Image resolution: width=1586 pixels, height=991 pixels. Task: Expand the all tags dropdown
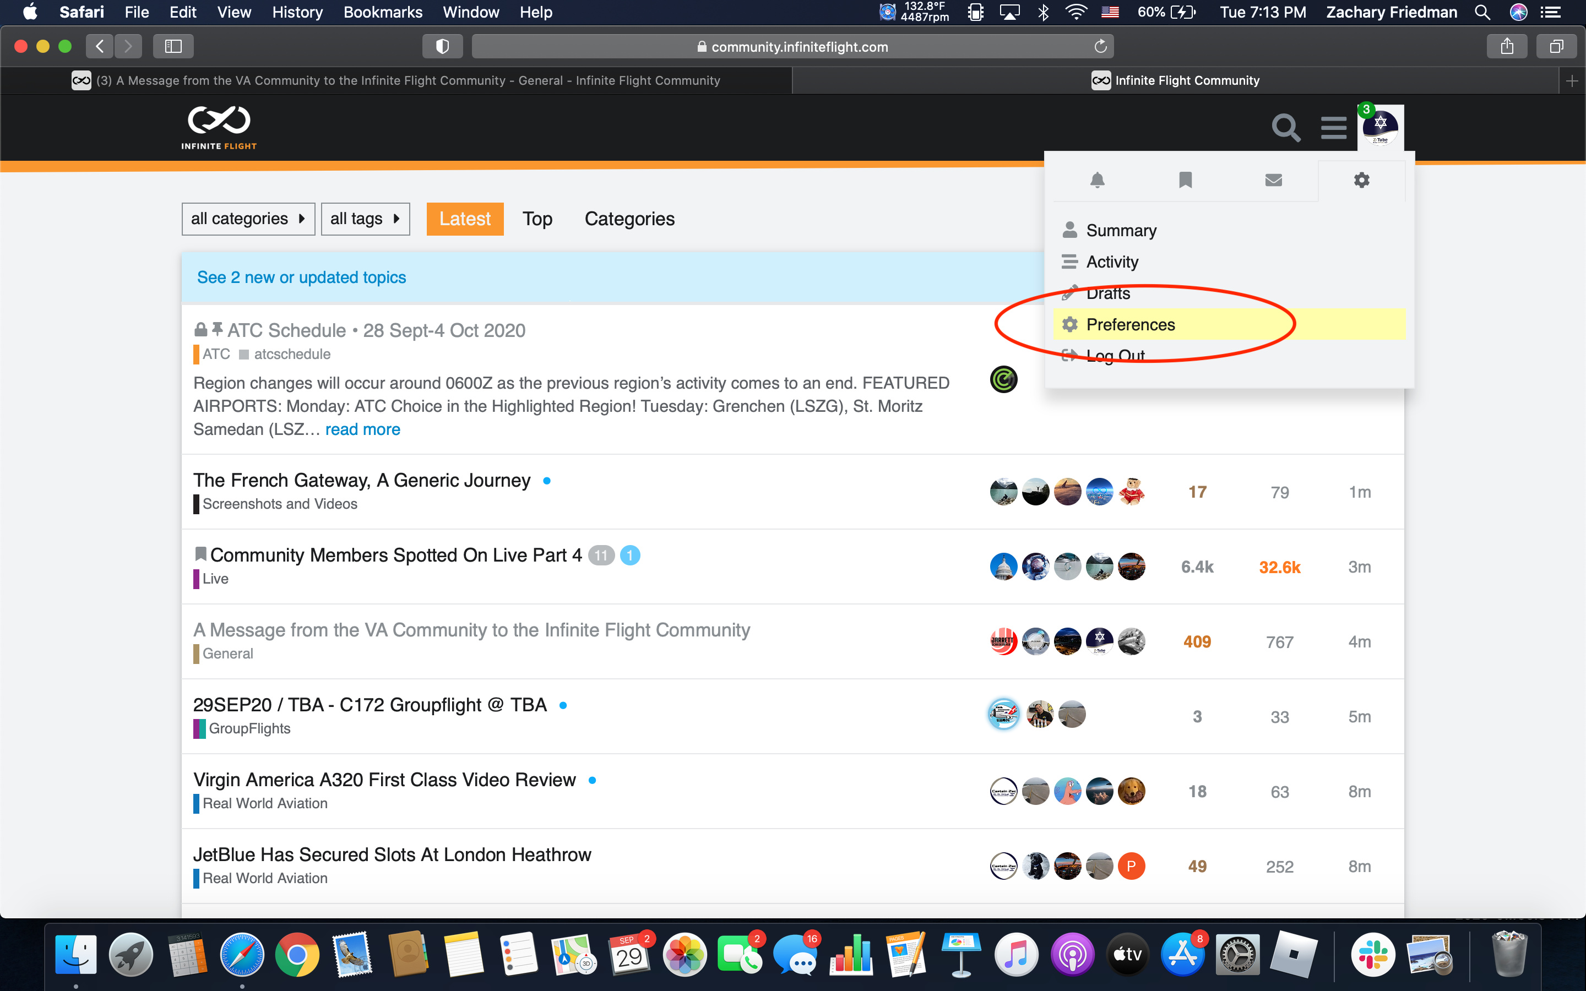point(365,219)
